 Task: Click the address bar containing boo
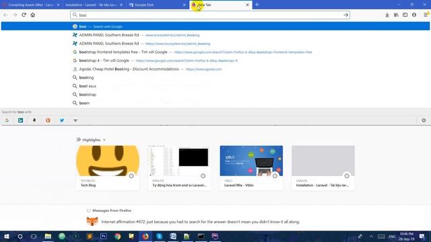[x=209, y=15]
